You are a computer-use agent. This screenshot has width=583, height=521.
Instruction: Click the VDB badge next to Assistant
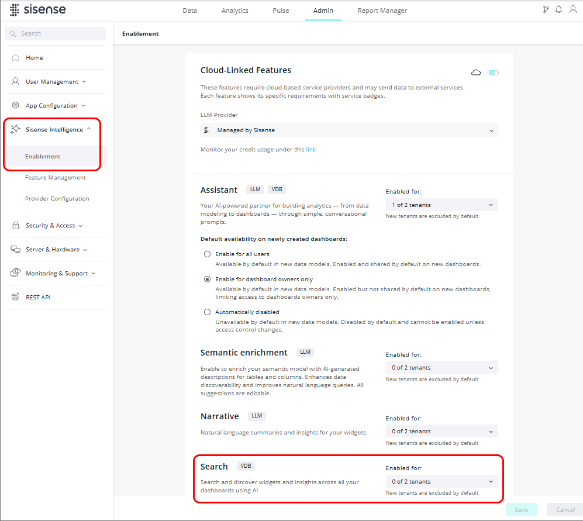(x=277, y=189)
